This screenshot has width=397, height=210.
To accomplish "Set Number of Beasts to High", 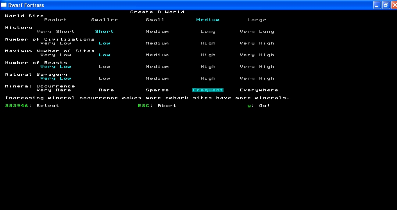I will [x=208, y=66].
